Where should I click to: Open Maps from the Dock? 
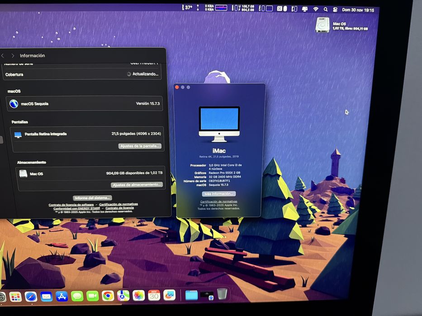point(123,296)
